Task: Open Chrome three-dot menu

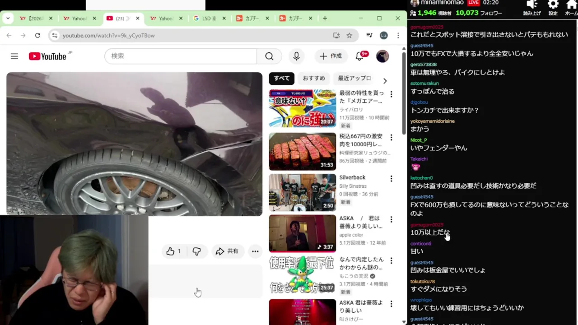Action: click(x=398, y=35)
